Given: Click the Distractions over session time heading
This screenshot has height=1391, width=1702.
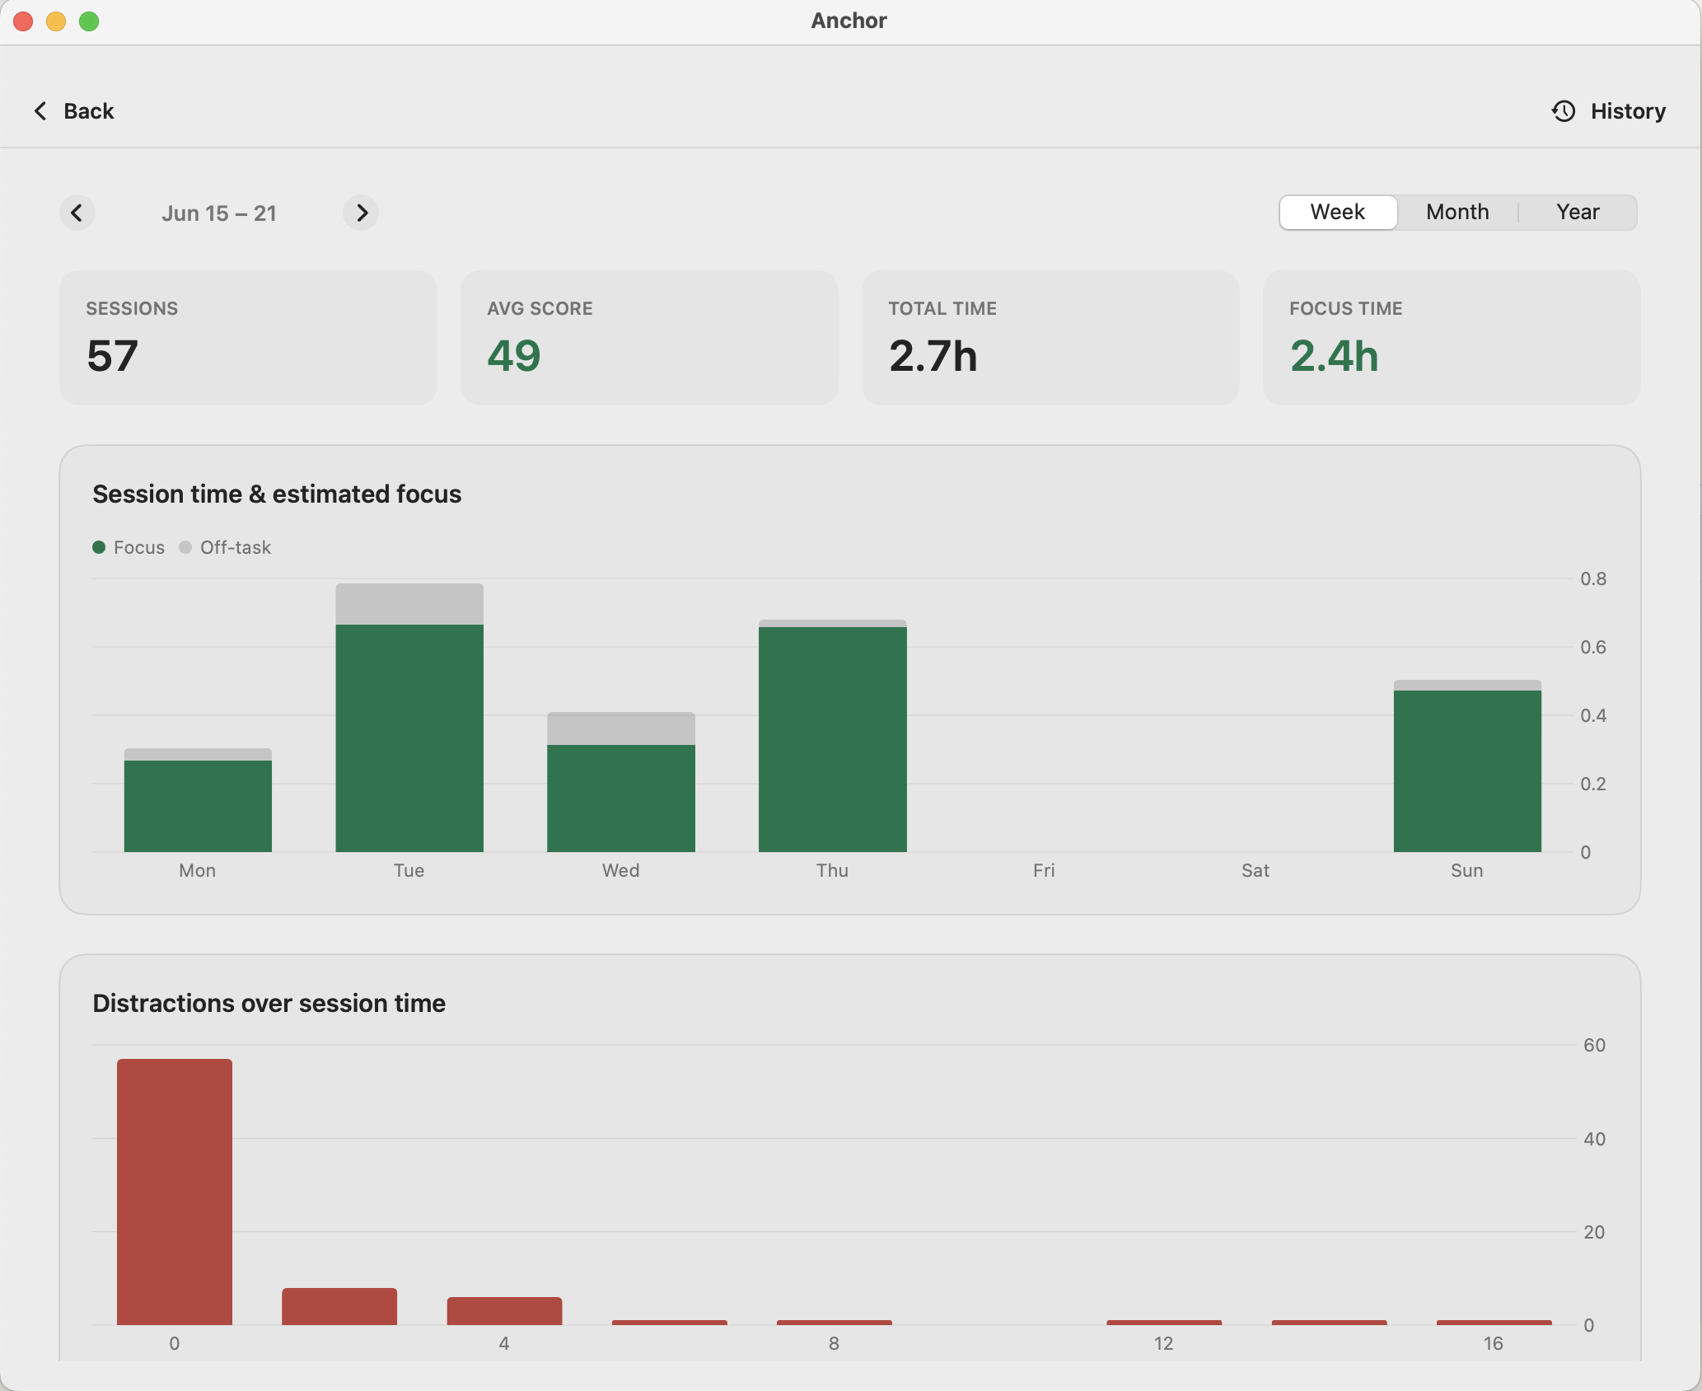Looking at the screenshot, I should [269, 1003].
